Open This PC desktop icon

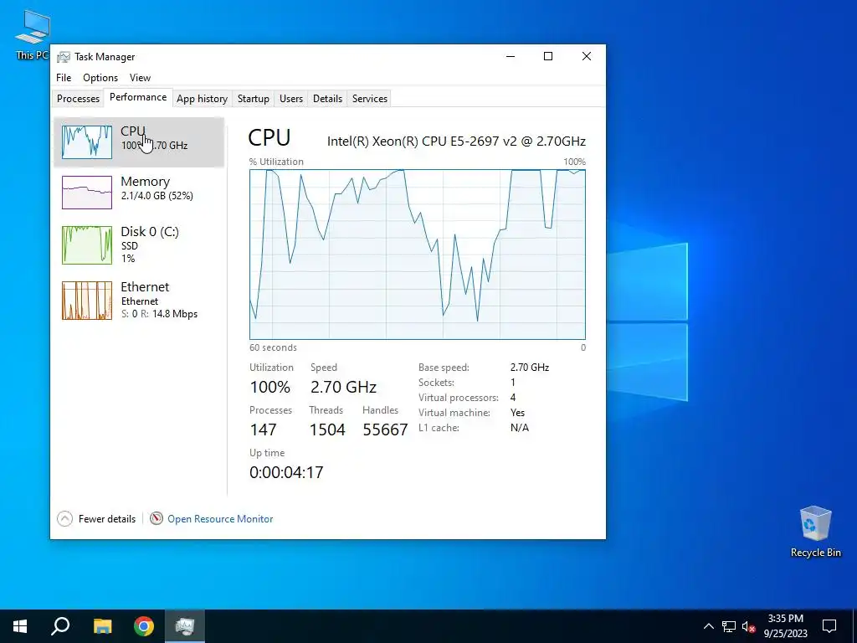tap(32, 33)
